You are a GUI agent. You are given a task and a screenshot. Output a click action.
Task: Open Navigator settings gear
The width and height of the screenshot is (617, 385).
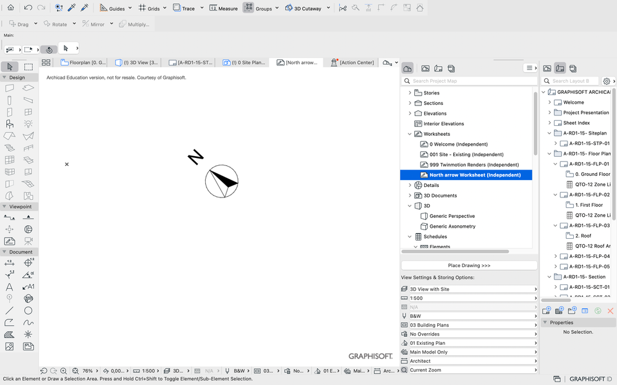coord(606,81)
